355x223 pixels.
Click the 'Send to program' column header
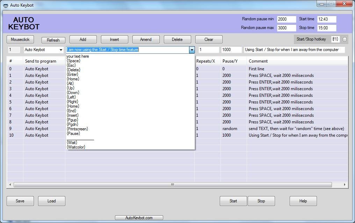pyautogui.click(x=44, y=61)
